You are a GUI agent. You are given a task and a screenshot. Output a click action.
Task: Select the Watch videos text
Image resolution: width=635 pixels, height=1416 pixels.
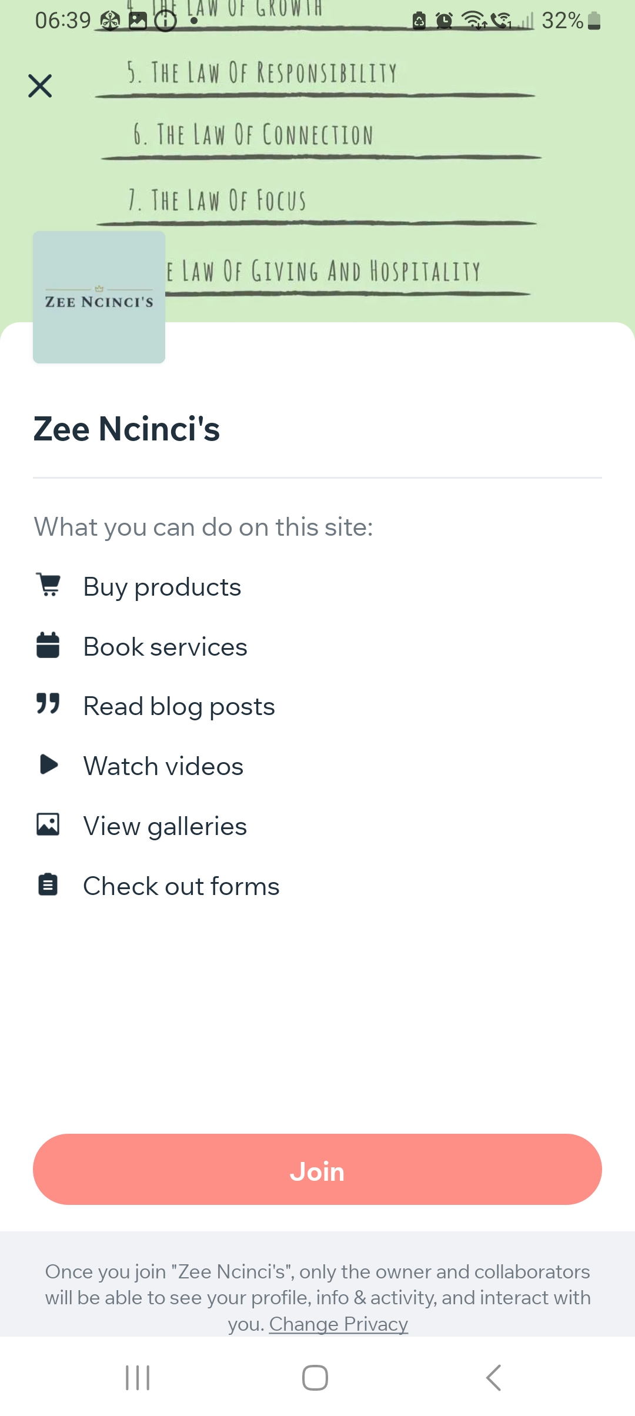pos(163,766)
